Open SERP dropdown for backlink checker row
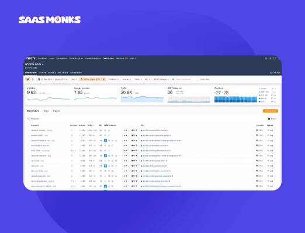 pos(134,130)
